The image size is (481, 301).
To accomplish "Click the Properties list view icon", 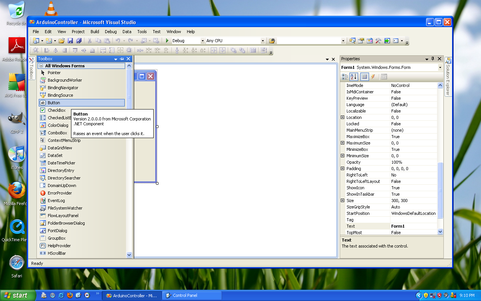I will click(x=364, y=77).
